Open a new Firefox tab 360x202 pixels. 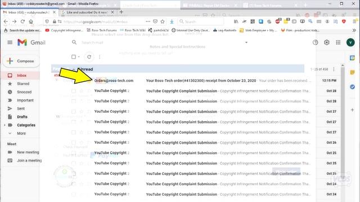[x=121, y=12]
